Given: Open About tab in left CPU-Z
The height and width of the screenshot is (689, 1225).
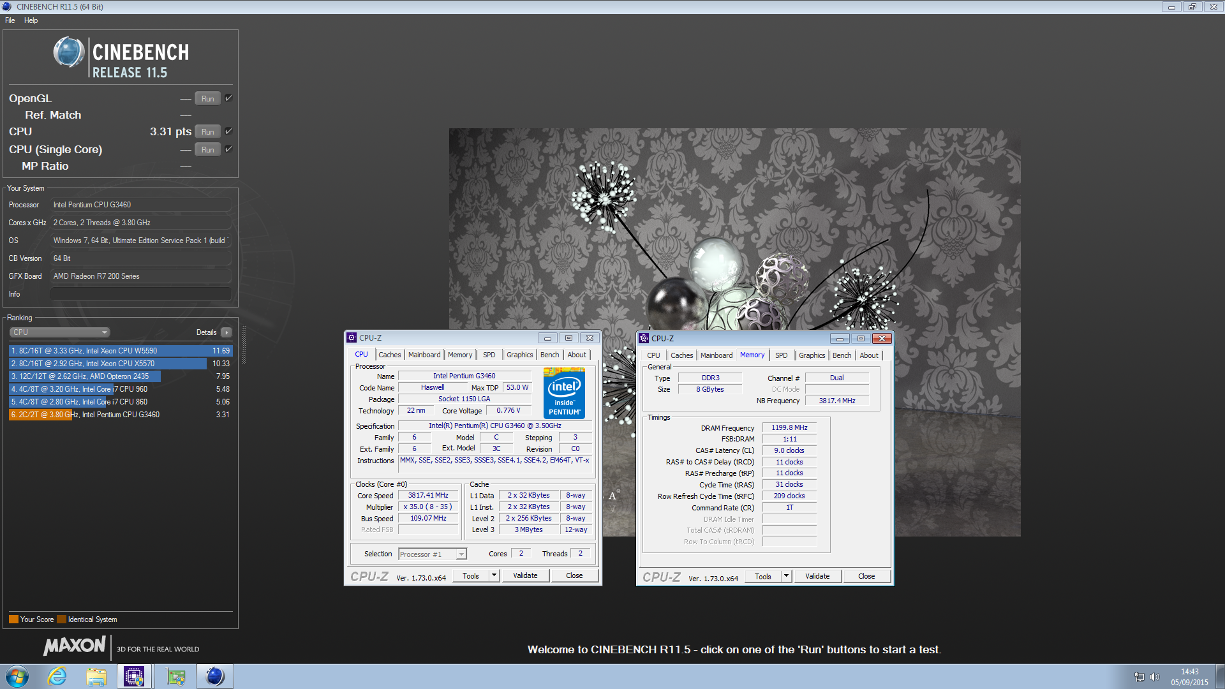Looking at the screenshot, I should (577, 355).
